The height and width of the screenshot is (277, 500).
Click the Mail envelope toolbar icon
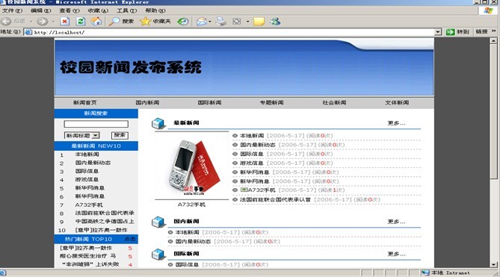201,22
